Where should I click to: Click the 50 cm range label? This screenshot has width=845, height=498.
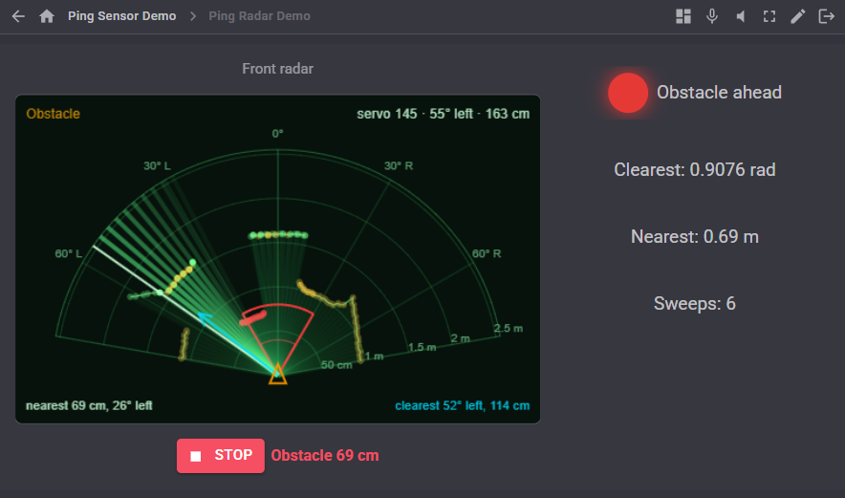tap(336, 365)
